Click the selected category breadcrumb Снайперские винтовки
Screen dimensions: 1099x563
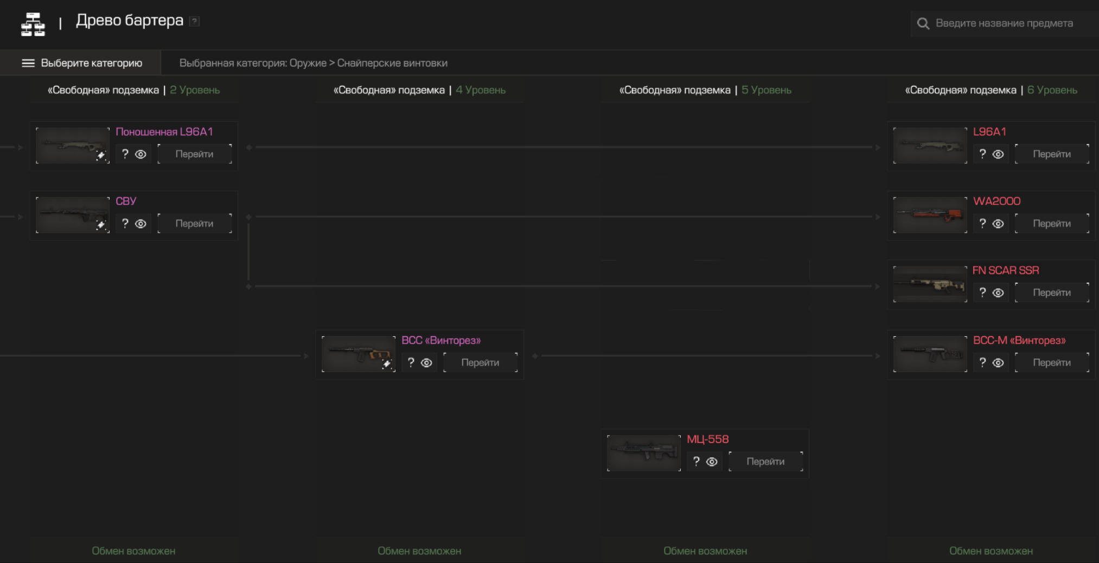tap(392, 63)
